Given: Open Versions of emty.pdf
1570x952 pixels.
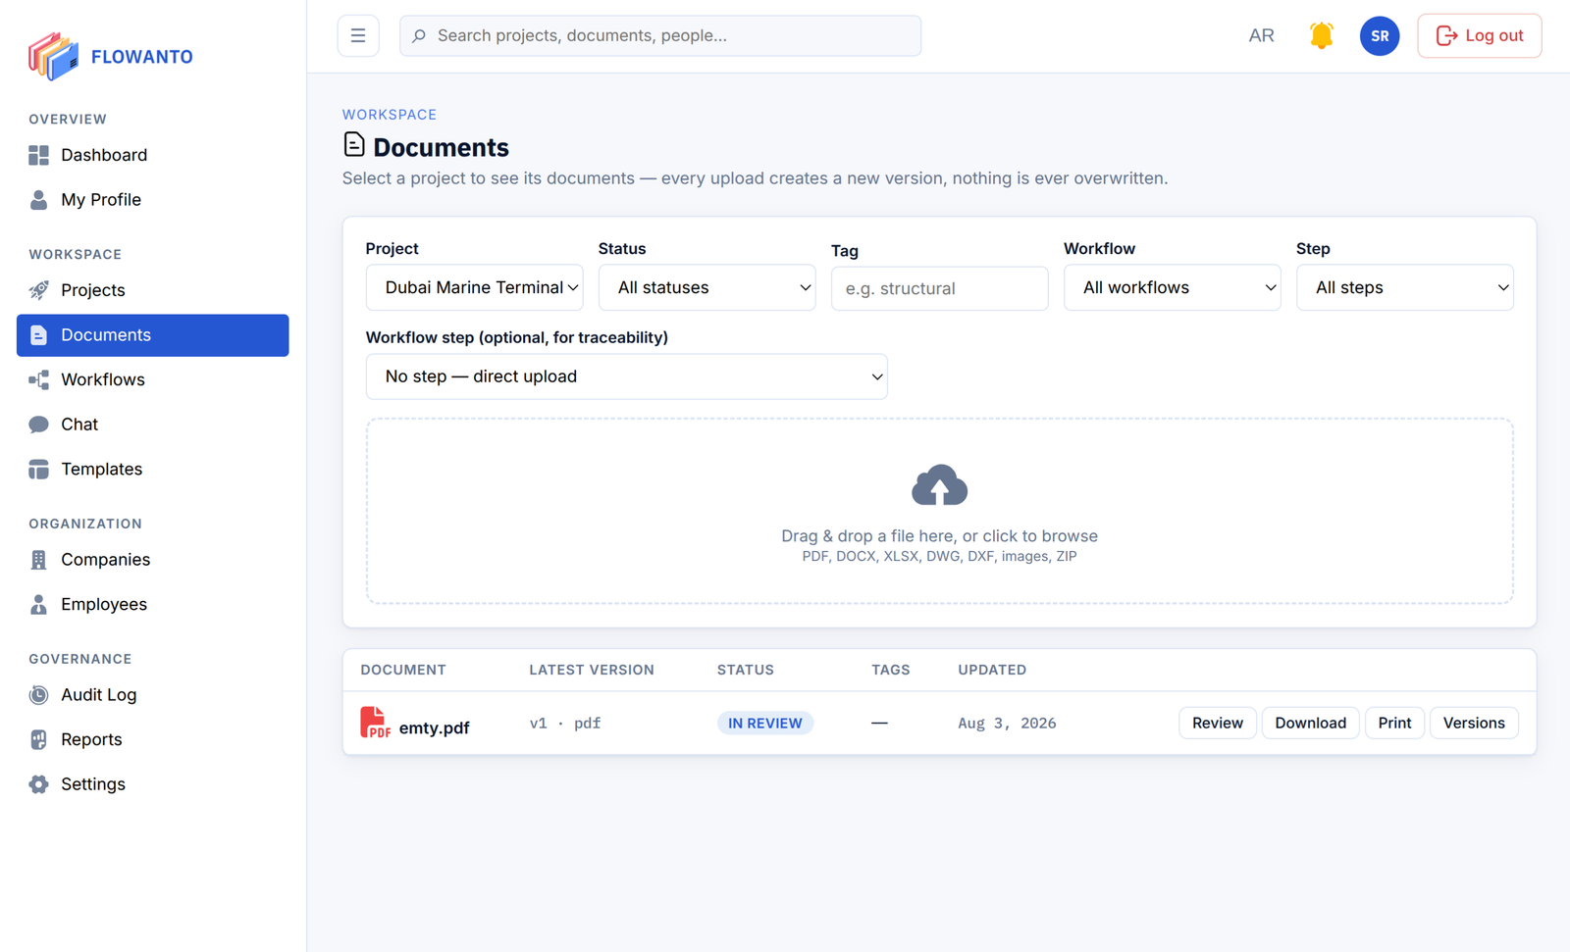Looking at the screenshot, I should pos(1474,724).
